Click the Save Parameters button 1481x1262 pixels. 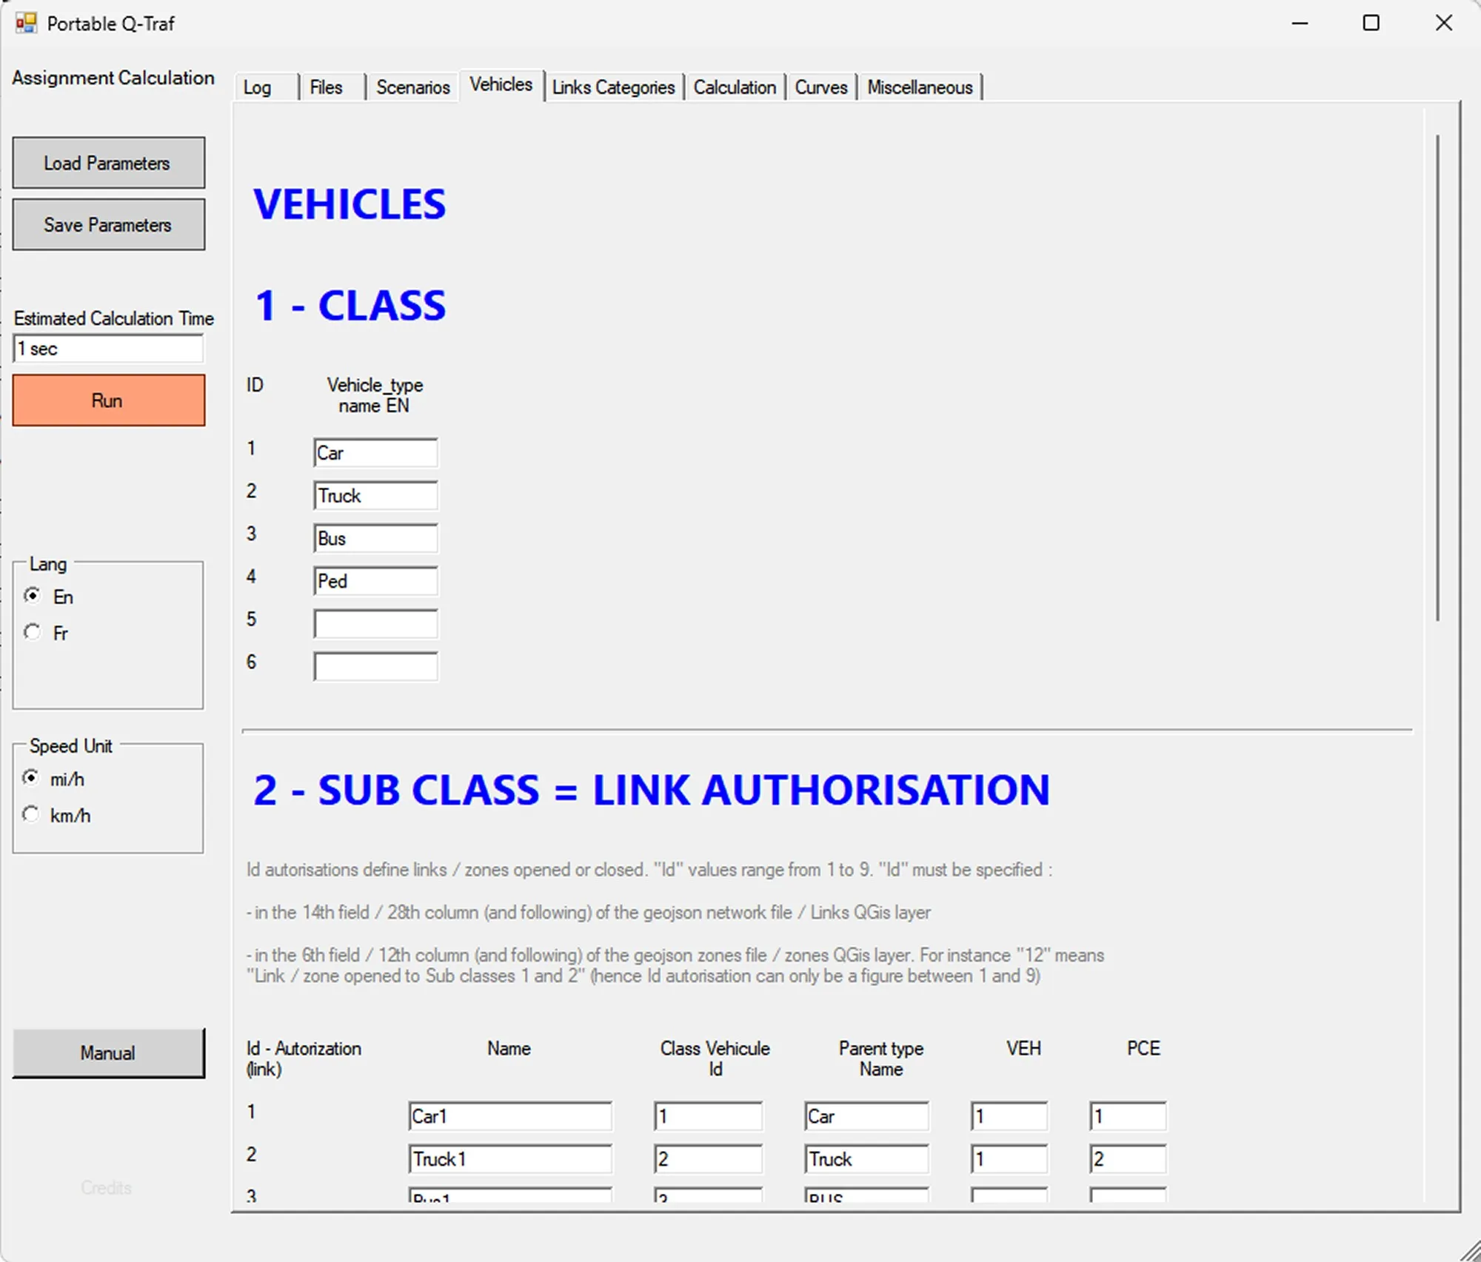(x=108, y=225)
